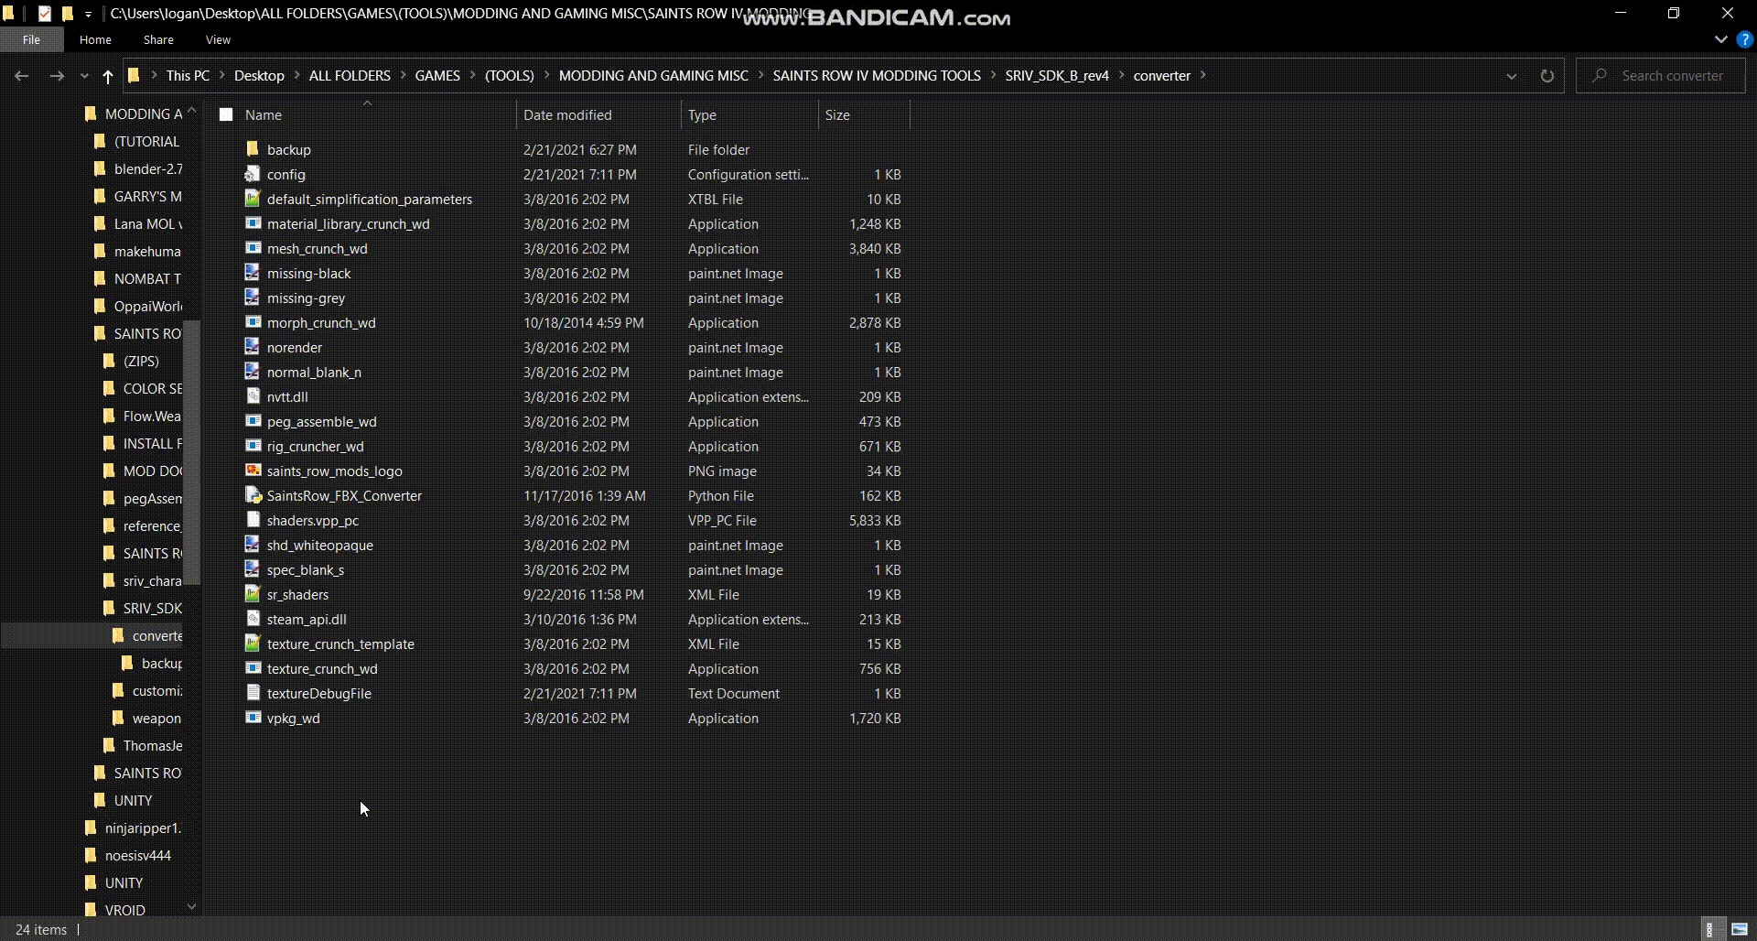1757x941 pixels.
Task: Click missing-grey image file icon
Action: click(253, 297)
